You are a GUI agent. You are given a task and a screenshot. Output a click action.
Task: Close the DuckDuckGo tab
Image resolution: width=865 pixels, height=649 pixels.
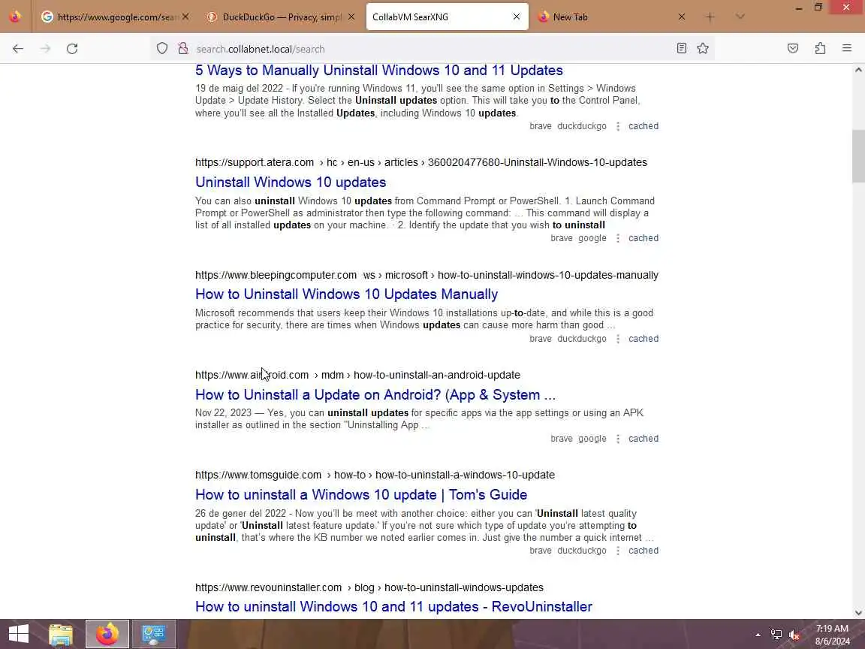point(351,17)
